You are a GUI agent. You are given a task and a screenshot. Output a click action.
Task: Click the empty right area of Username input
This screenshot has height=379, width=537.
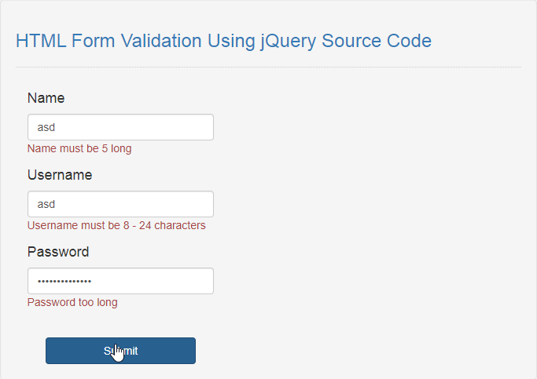[154, 204]
